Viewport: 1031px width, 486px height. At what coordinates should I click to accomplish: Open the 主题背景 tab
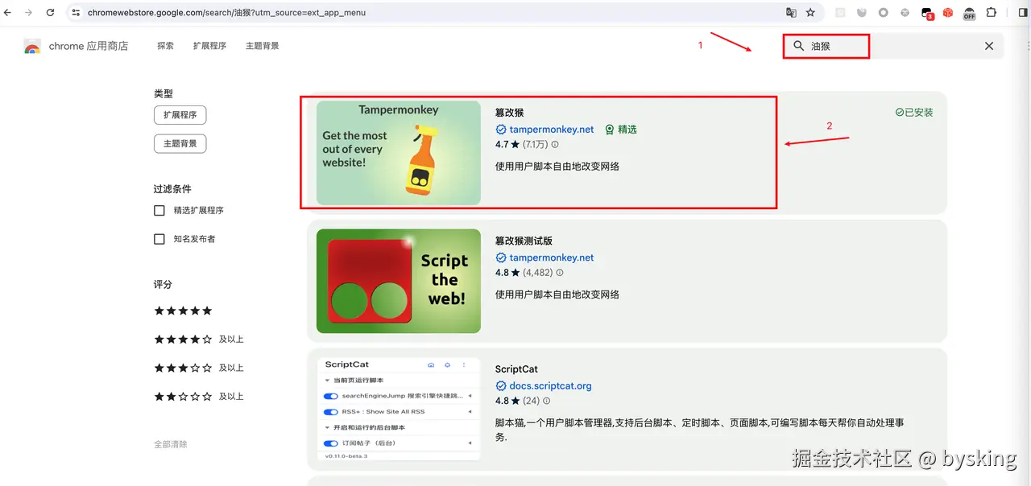click(x=263, y=46)
